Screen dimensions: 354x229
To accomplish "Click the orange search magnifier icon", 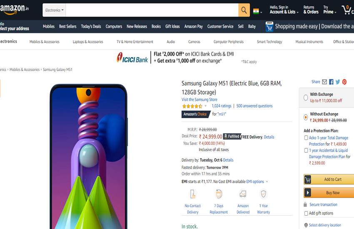I will 244,10.
